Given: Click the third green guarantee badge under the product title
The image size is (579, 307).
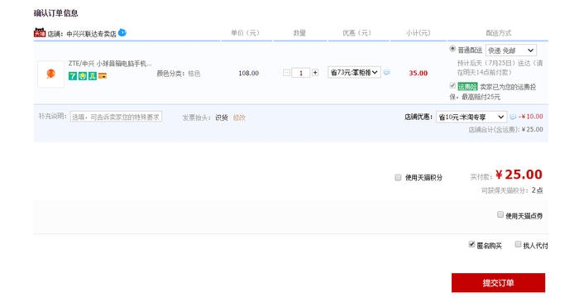Looking at the screenshot, I should click(93, 76).
